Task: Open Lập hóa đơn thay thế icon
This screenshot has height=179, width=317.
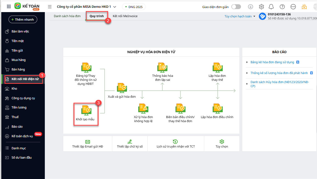Action: pyautogui.click(x=217, y=67)
